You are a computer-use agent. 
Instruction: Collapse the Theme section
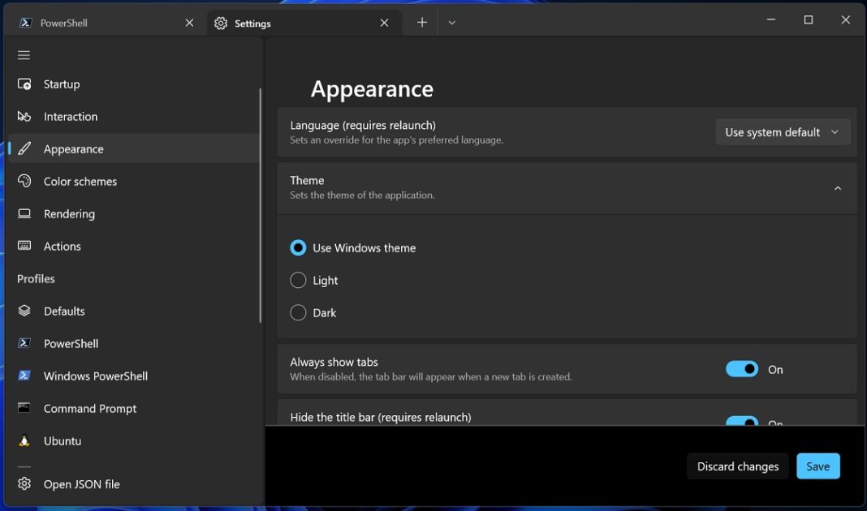[x=838, y=187]
